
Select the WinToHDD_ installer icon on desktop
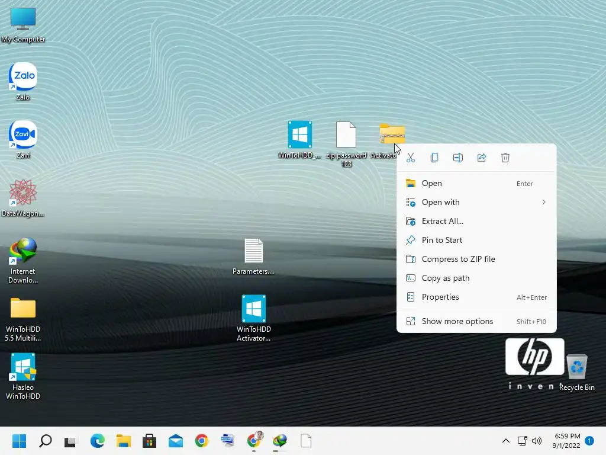coord(299,140)
